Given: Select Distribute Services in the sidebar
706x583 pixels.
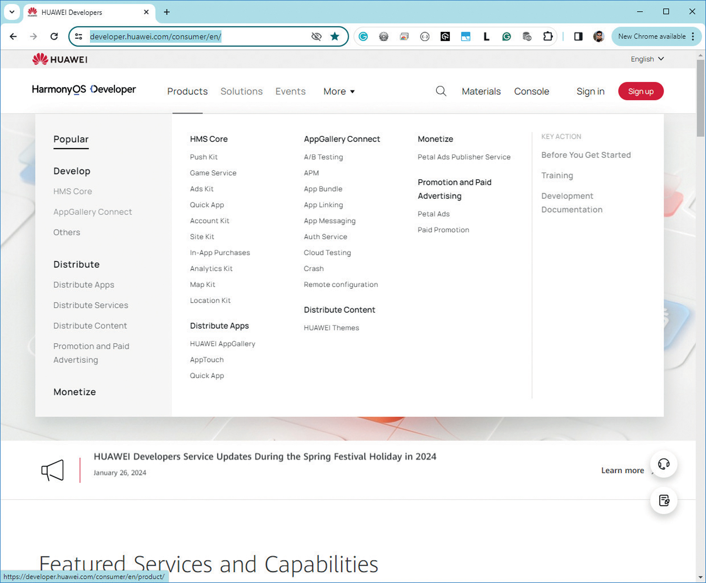Looking at the screenshot, I should 91,305.
